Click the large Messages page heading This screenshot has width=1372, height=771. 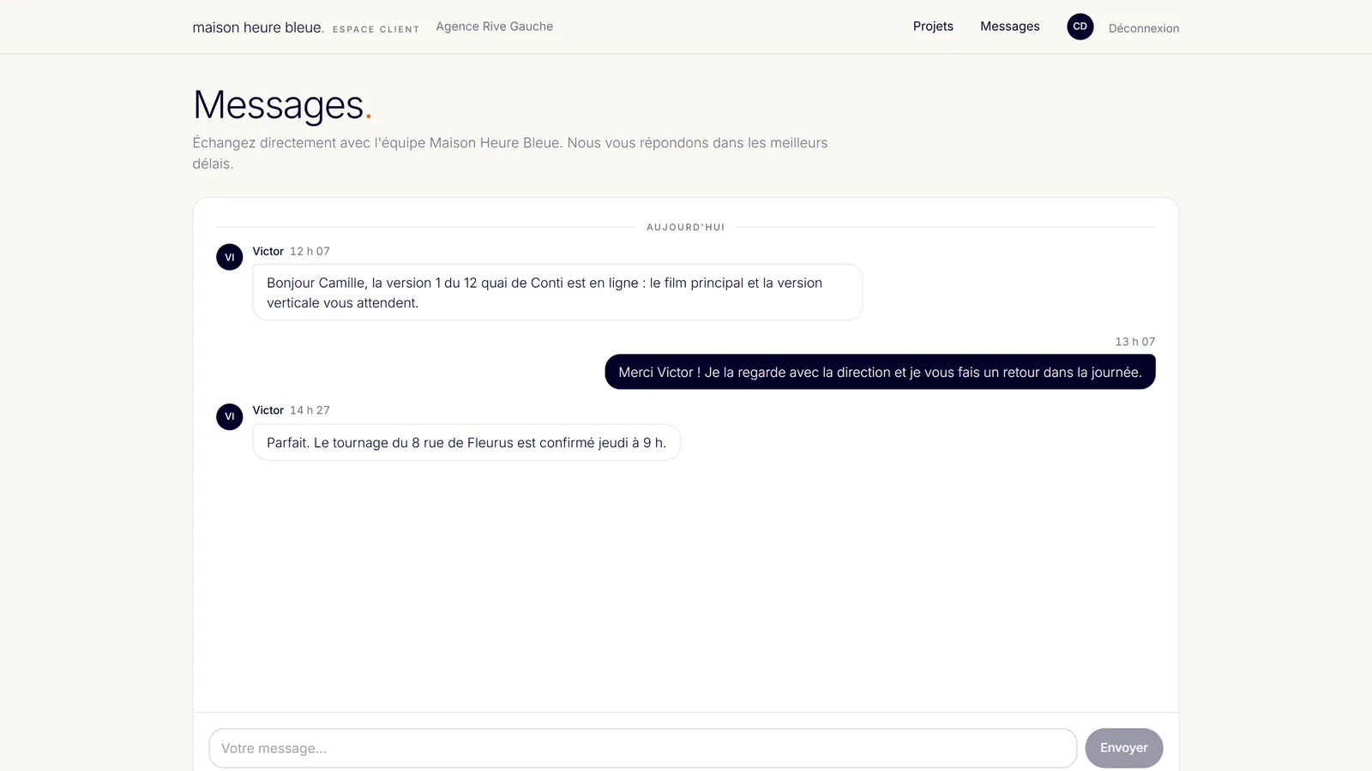(x=282, y=105)
